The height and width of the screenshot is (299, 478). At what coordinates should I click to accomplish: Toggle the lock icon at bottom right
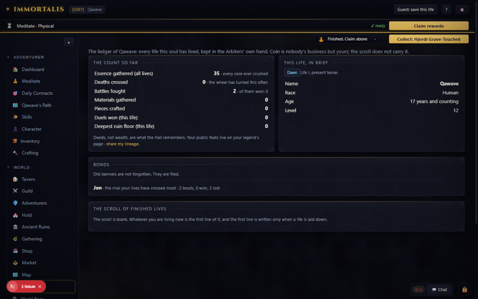coord(465,290)
